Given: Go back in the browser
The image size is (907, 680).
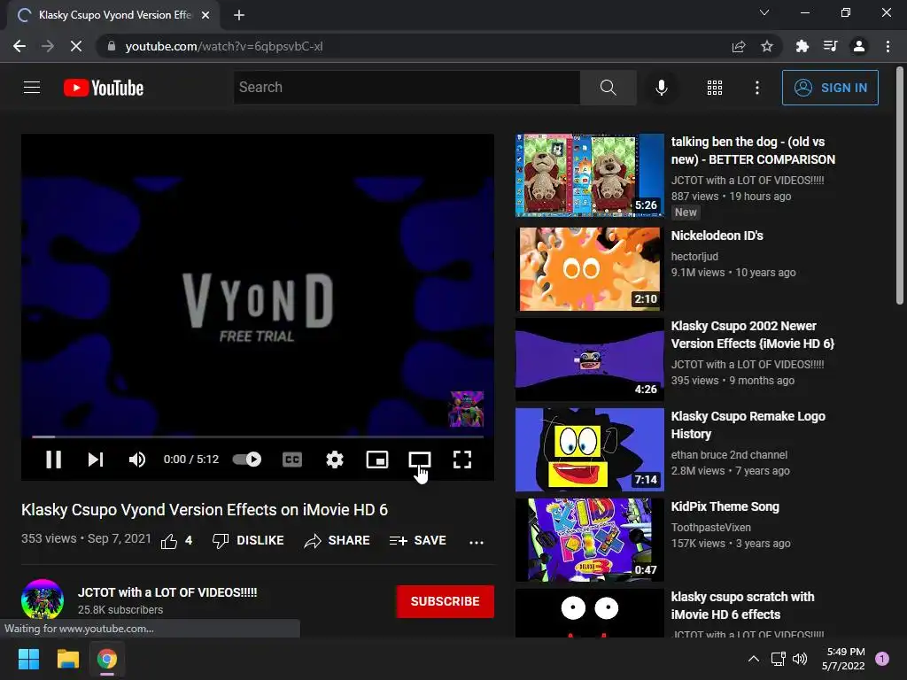Looking at the screenshot, I should click(x=19, y=46).
